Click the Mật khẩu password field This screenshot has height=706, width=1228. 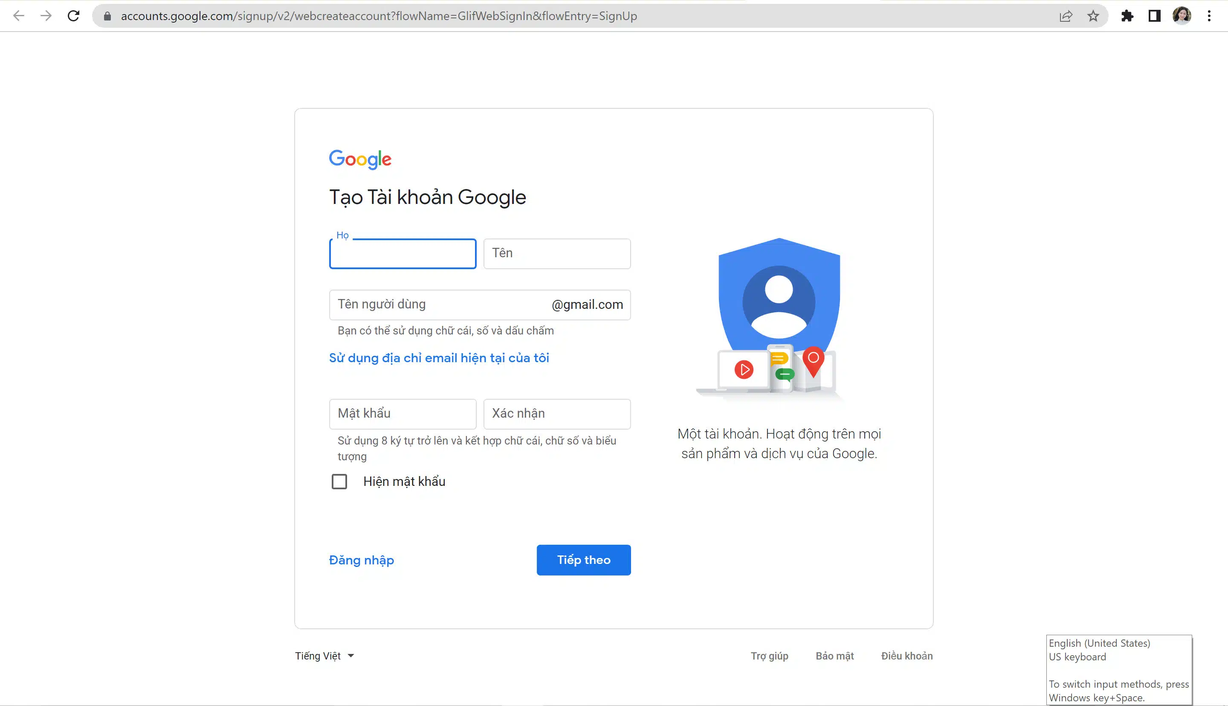click(x=403, y=414)
